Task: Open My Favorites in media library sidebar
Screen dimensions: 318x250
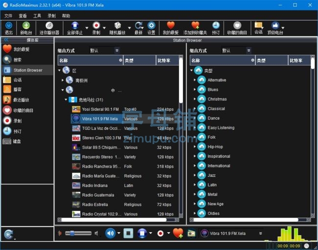Action: [x=27, y=49]
